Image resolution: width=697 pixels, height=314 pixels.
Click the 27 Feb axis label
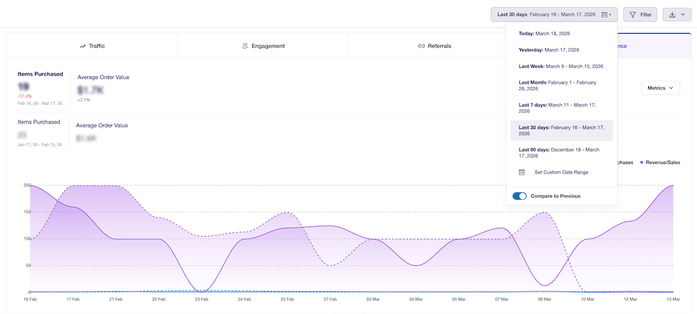(x=330, y=300)
